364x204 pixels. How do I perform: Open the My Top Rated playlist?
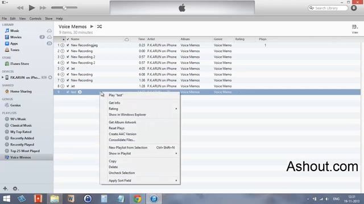tap(20, 131)
